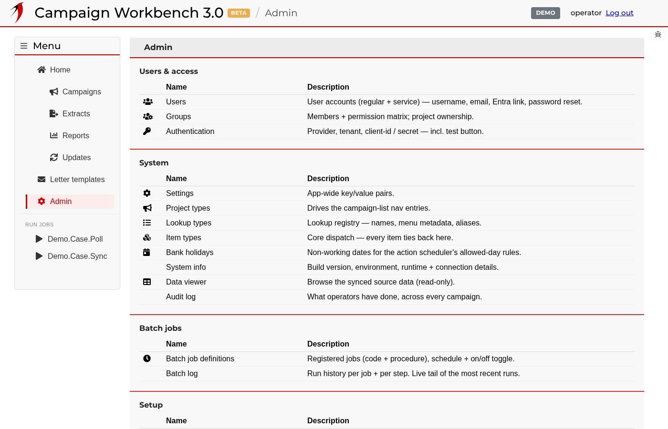This screenshot has width=668, height=429.
Task: Click the Admin gear icon in sidebar
Action: click(x=42, y=201)
